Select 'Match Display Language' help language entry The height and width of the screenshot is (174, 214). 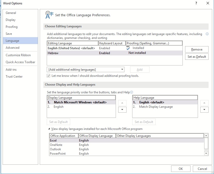tap(165, 107)
